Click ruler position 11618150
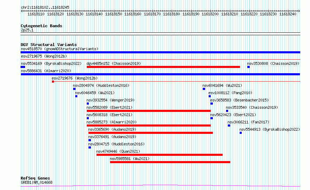This screenshot has width=310, height=190. coord(114,14)
